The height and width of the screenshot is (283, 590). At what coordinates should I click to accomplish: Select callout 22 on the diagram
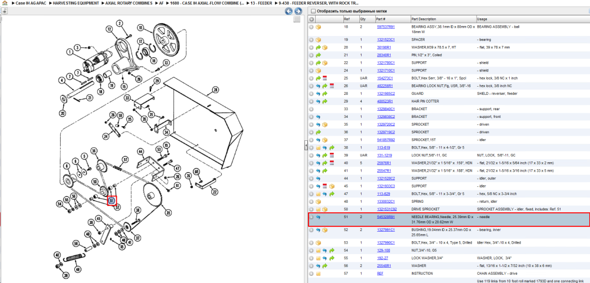214,192
